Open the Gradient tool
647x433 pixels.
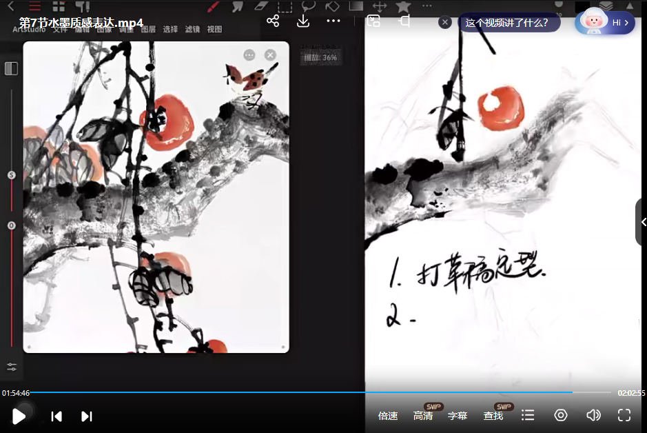[x=356, y=6]
